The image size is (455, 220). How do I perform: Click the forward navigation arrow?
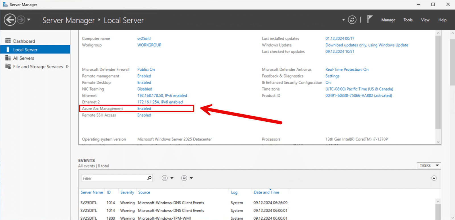coord(21,20)
